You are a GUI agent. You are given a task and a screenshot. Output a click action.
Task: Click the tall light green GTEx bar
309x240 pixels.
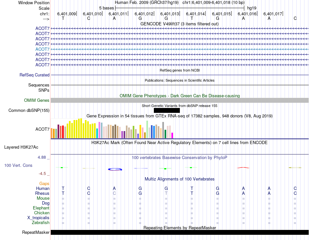(x=147, y=129)
